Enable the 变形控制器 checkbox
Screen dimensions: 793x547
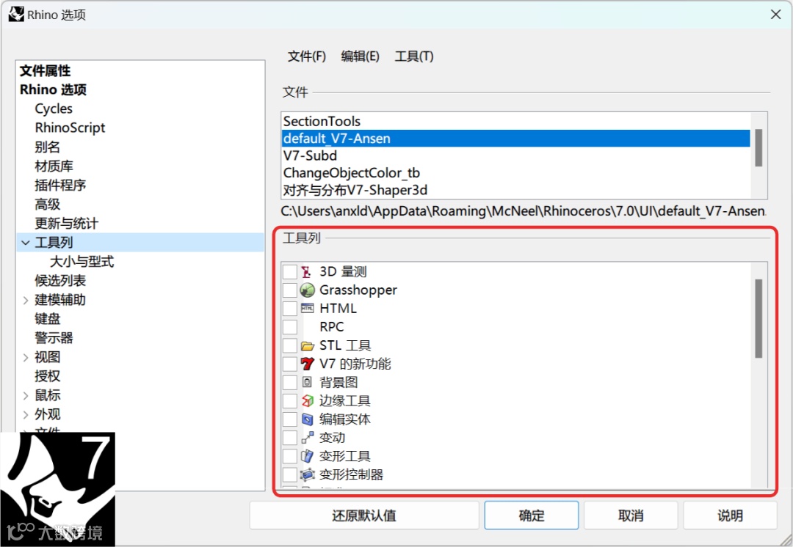[290, 474]
